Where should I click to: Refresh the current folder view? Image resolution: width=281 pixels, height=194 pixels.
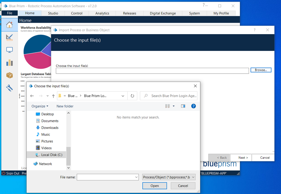tap(132, 96)
